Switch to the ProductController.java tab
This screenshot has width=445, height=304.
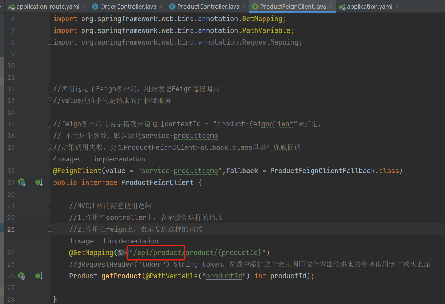coord(208,7)
